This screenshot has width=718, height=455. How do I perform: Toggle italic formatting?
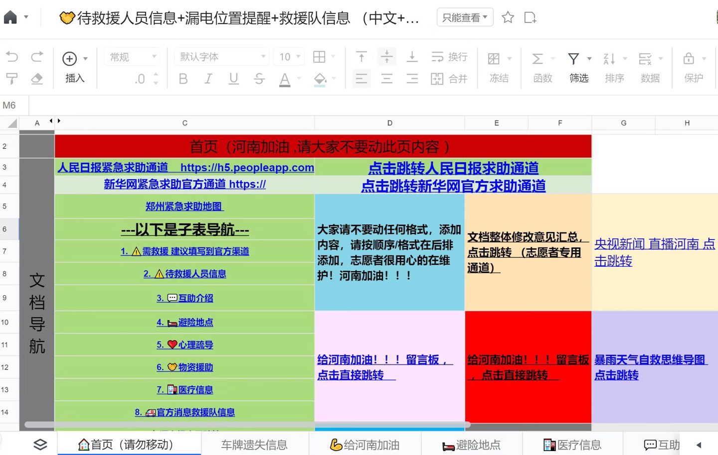click(208, 78)
